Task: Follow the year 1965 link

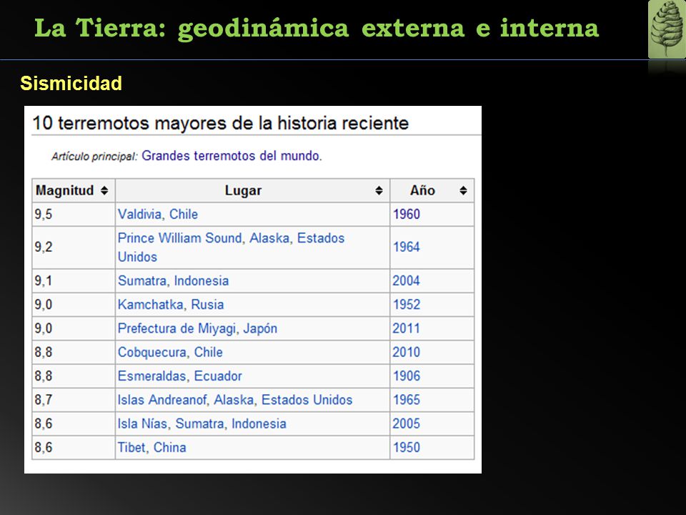Action: pos(407,400)
